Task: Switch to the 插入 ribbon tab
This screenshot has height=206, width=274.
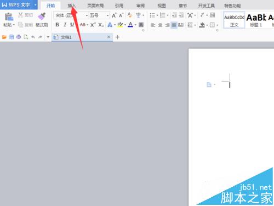Action: pos(72,5)
